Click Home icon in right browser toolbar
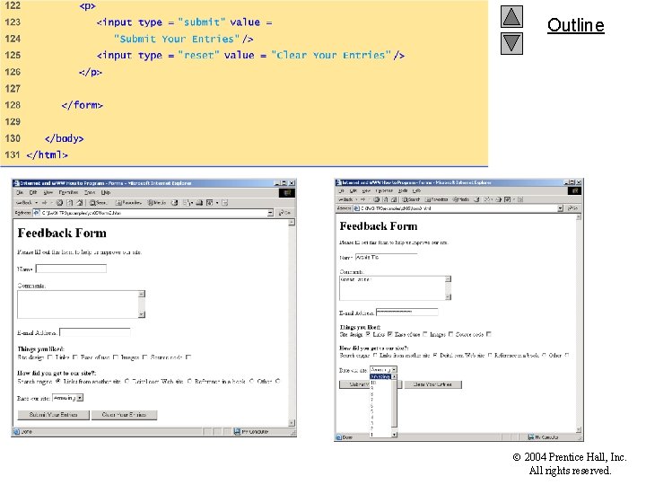Image resolution: width=646 pixels, height=485 pixels. point(394,199)
